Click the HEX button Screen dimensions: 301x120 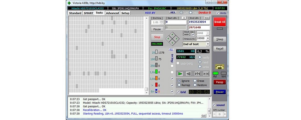pos(173,12)
